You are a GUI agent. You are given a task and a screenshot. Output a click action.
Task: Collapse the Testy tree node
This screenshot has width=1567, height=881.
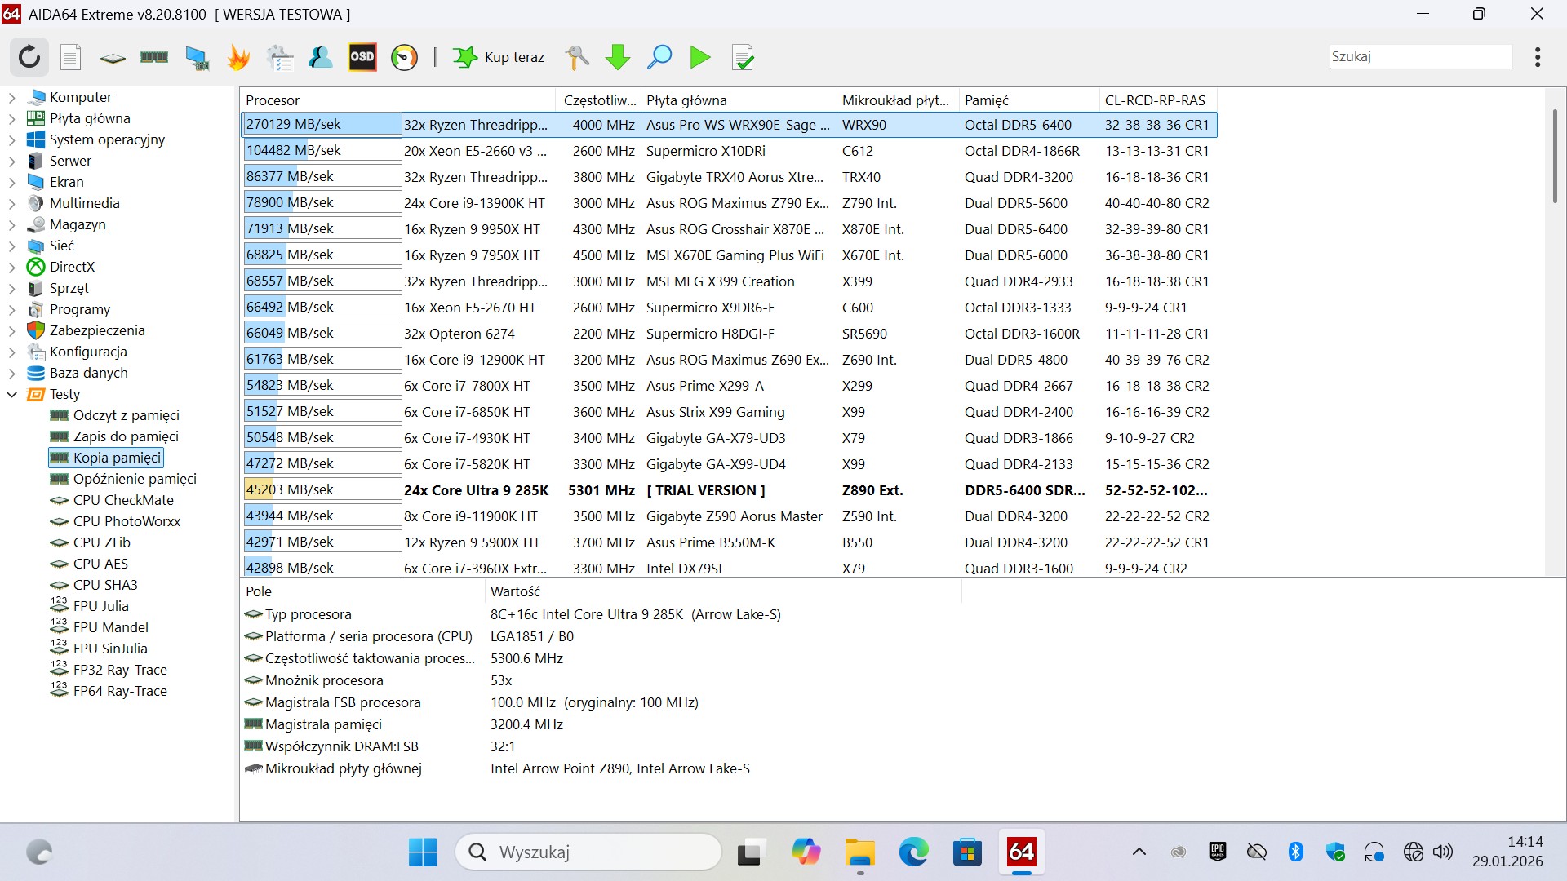coord(11,395)
